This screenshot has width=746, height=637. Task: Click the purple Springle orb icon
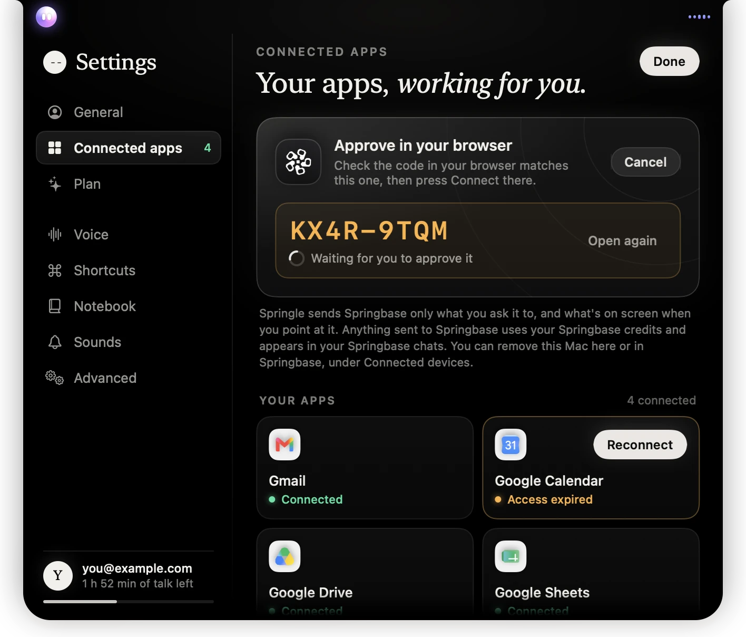pos(46,17)
